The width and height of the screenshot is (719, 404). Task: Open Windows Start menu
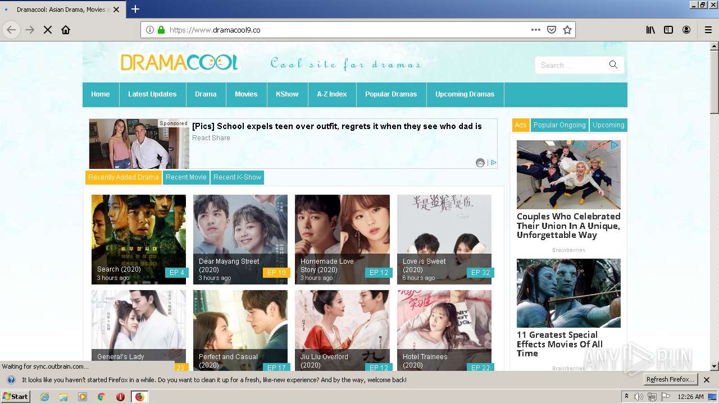tap(15, 397)
